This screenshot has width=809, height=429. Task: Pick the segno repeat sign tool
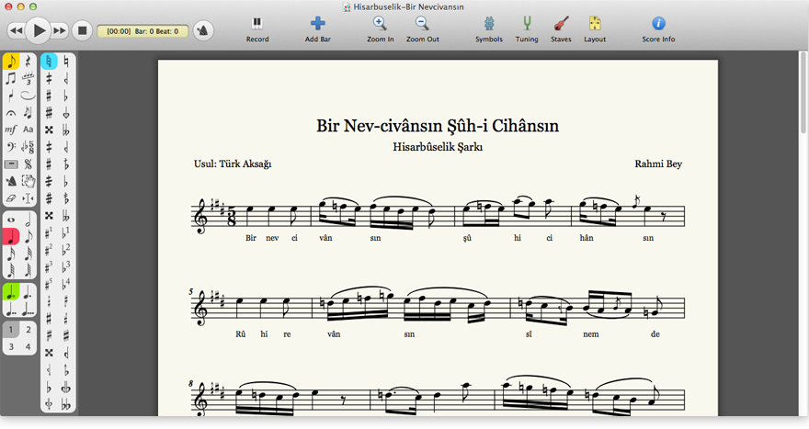coord(28,164)
